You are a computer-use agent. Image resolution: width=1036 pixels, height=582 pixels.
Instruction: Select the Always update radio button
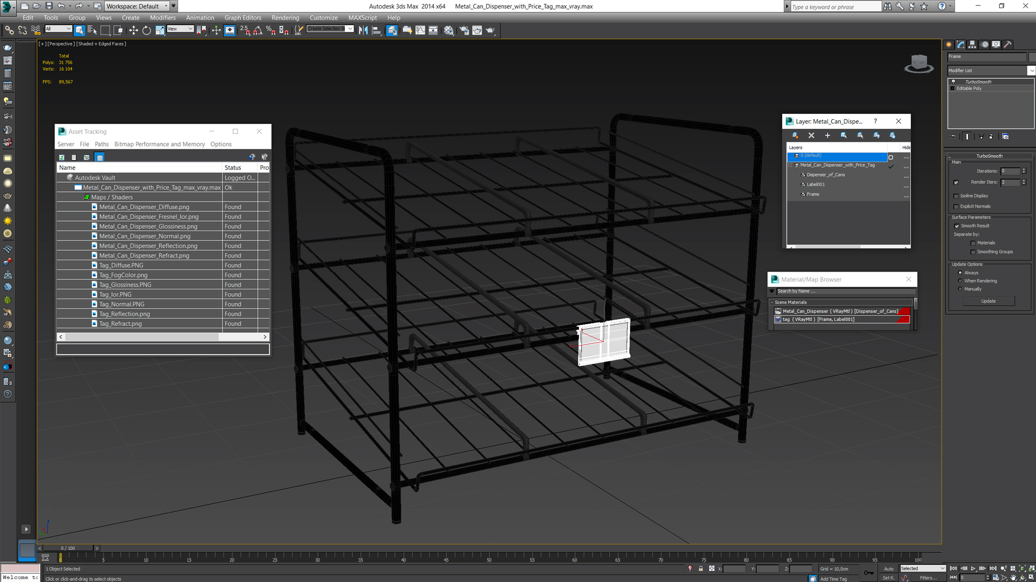pyautogui.click(x=960, y=273)
